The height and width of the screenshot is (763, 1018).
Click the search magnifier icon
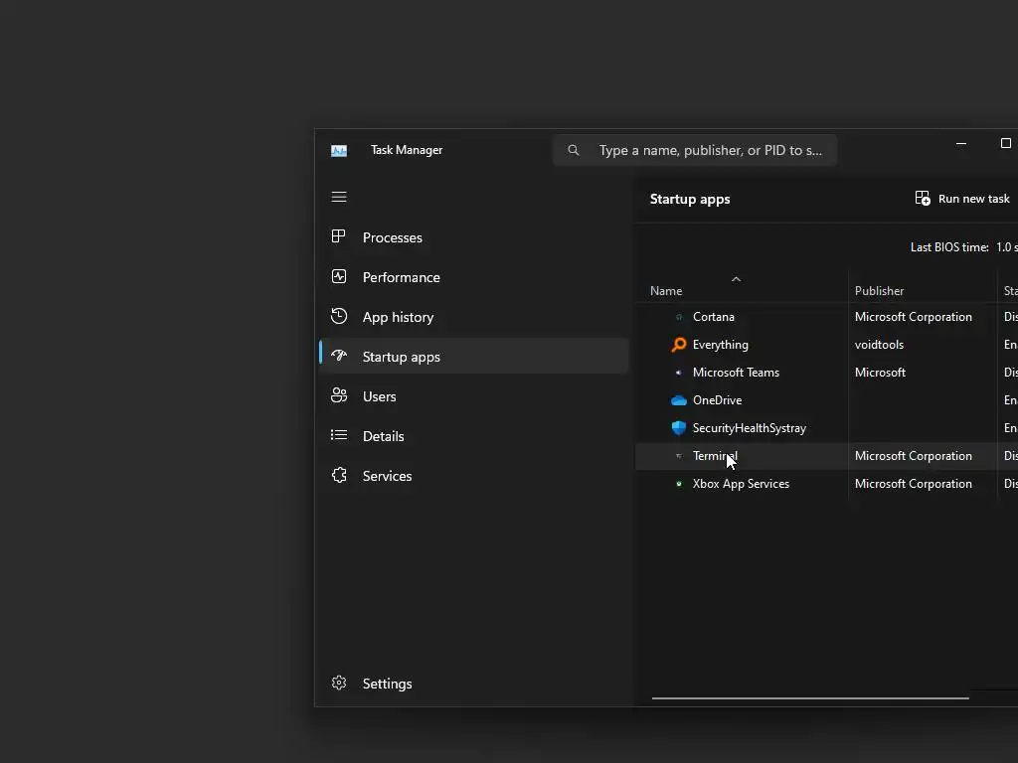click(x=574, y=151)
